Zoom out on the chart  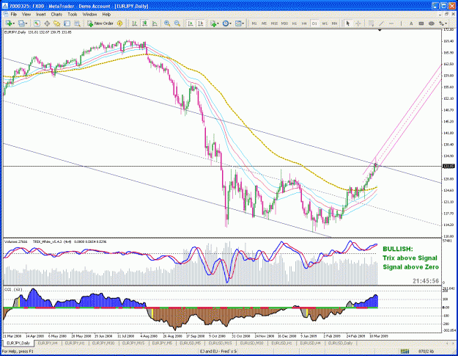[177, 23]
